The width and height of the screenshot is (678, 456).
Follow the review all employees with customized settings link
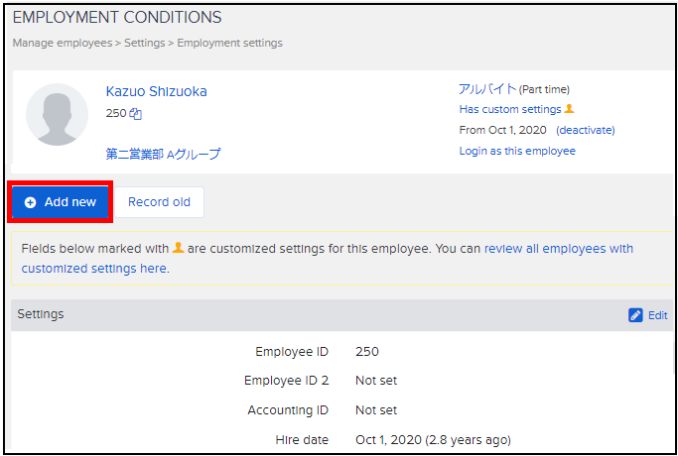click(x=328, y=258)
